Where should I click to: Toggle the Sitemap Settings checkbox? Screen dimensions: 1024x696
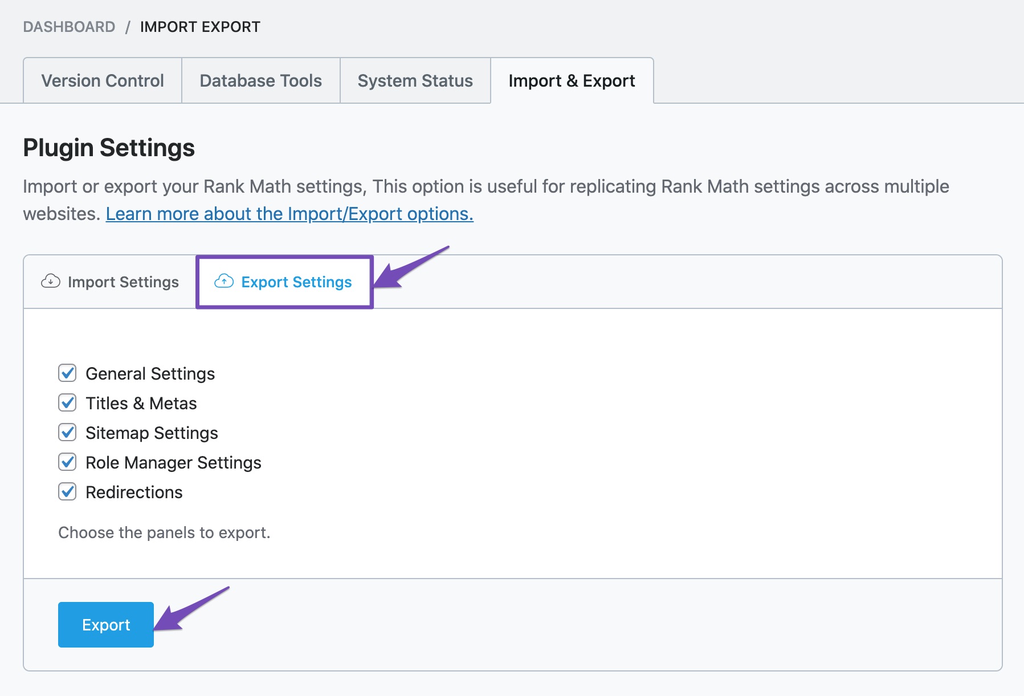[x=67, y=432]
